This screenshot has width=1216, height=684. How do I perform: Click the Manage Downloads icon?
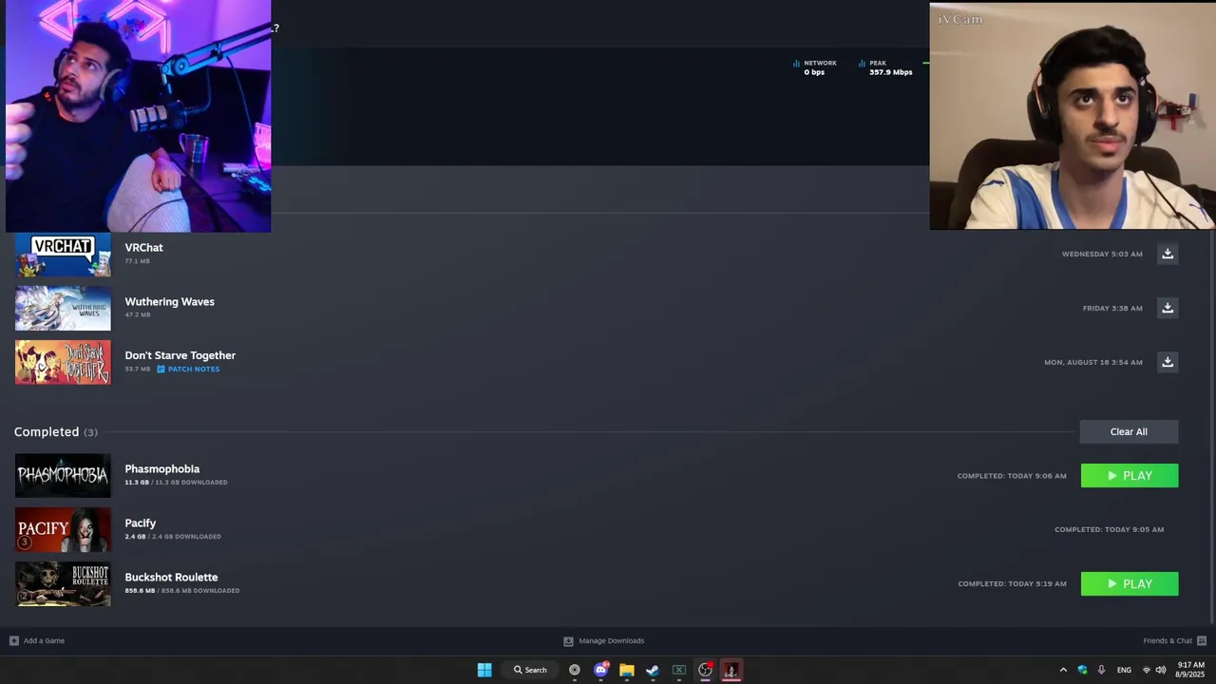coord(568,640)
